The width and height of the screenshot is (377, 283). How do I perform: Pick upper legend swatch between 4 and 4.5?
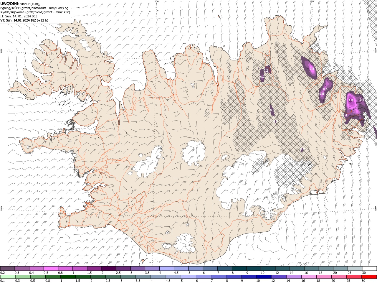coord(166,269)
